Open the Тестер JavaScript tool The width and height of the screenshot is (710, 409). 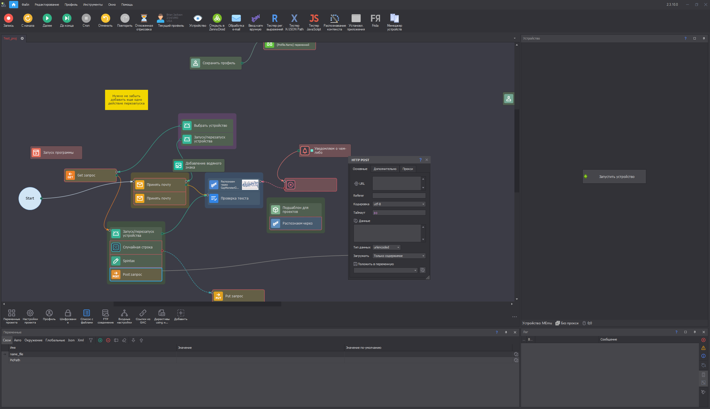314,18
